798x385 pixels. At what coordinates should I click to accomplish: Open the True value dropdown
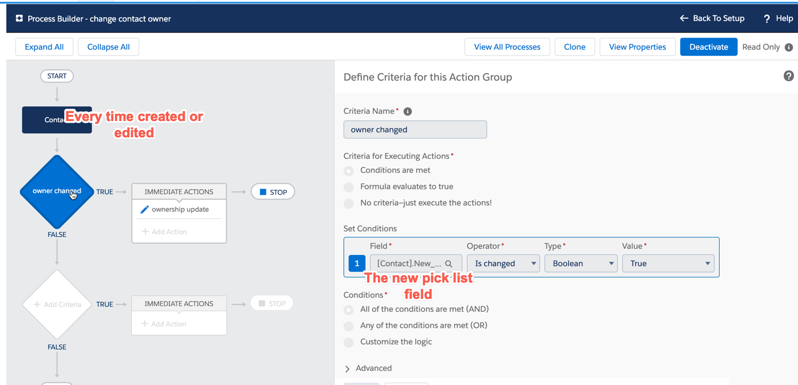[707, 263]
